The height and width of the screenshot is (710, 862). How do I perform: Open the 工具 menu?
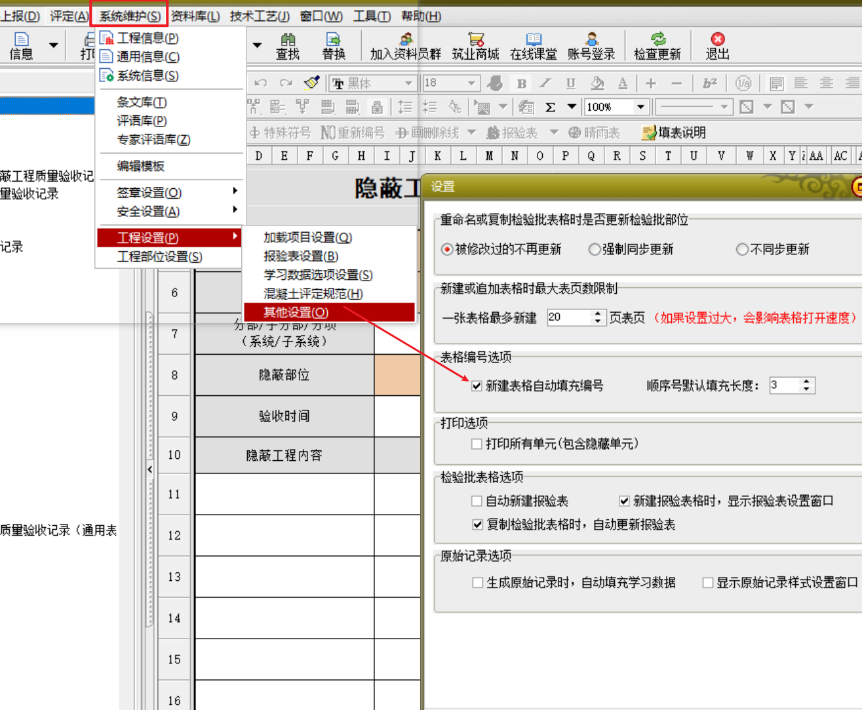[x=372, y=16]
